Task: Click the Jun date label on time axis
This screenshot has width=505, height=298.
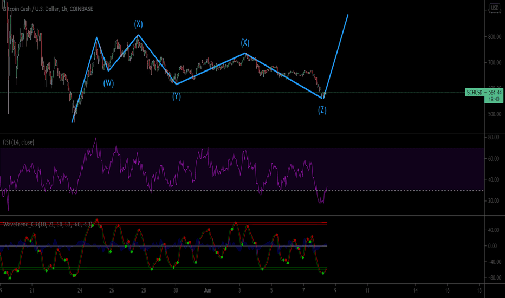Action: [x=208, y=290]
